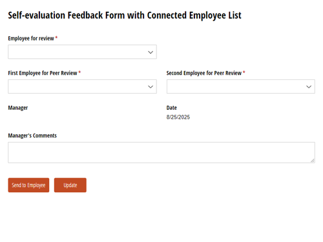Open the Employee for review dropdown field
Screen dimensions: 323x242
click(82, 52)
